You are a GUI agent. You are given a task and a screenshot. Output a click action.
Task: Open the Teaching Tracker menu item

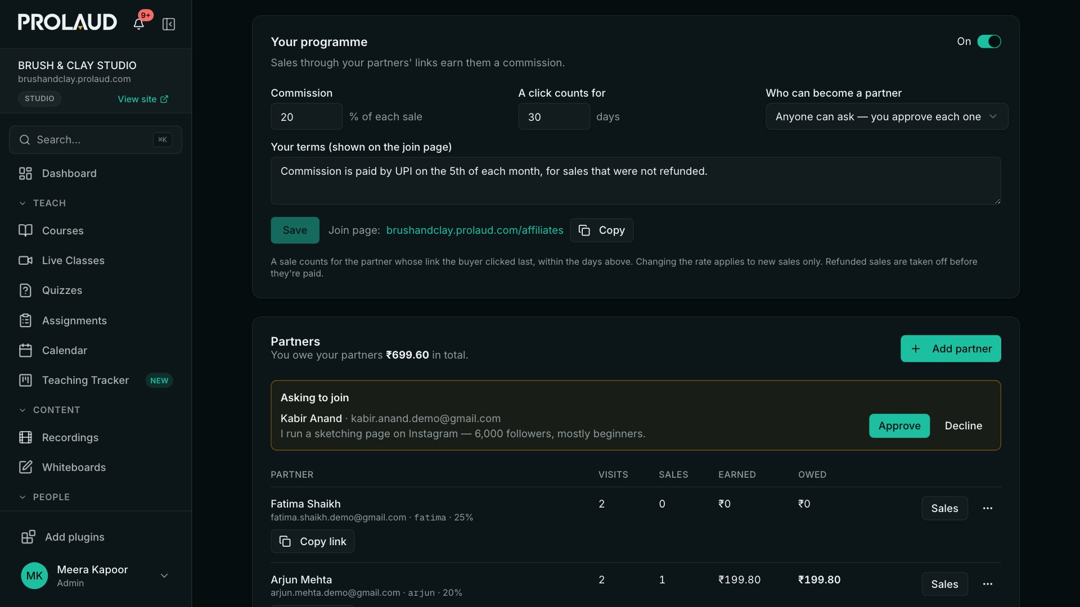click(x=96, y=380)
